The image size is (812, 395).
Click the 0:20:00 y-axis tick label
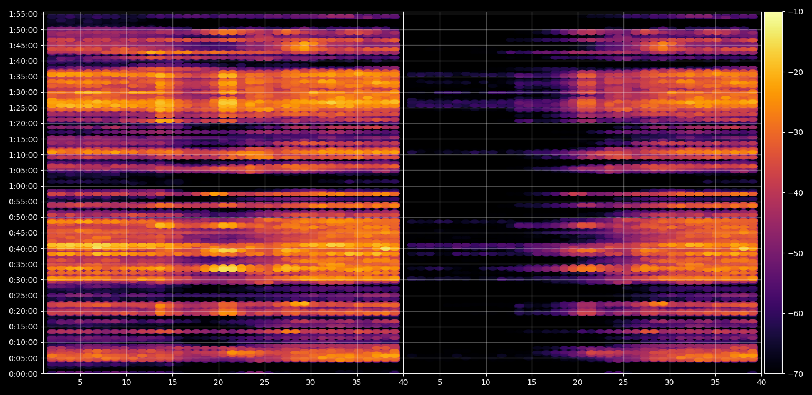click(x=23, y=311)
